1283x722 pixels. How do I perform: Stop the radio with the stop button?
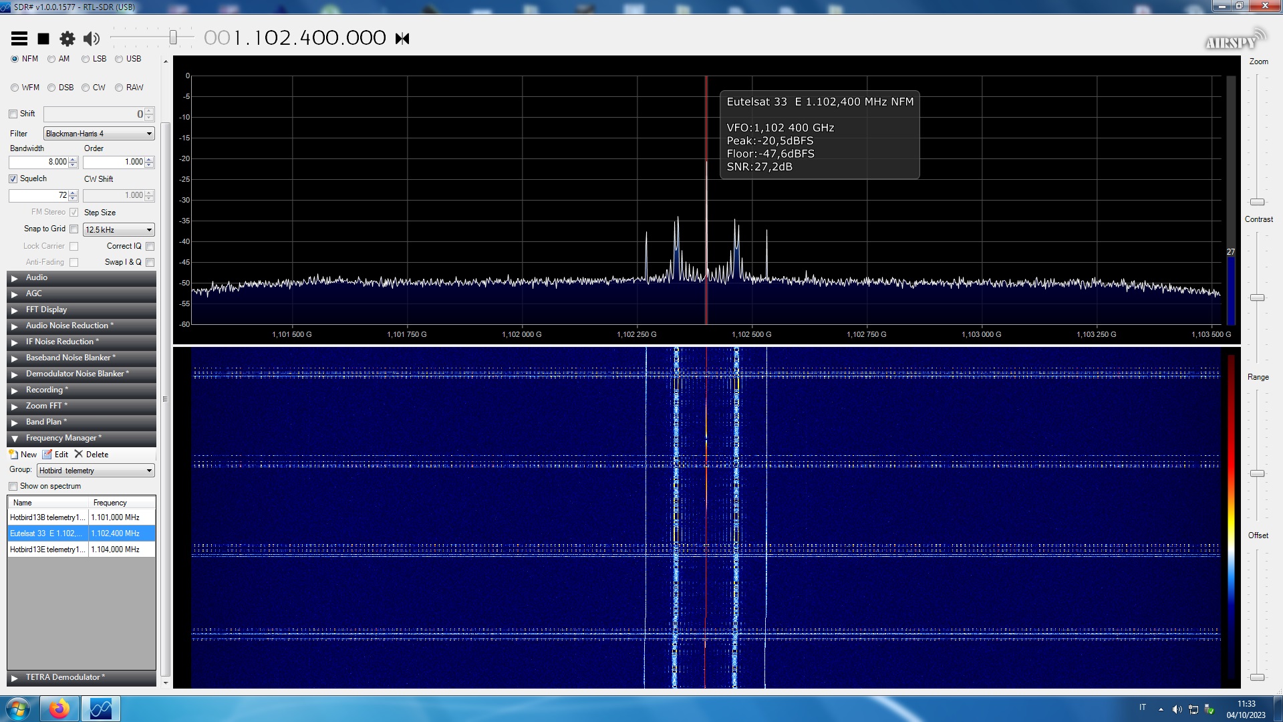pos(43,39)
